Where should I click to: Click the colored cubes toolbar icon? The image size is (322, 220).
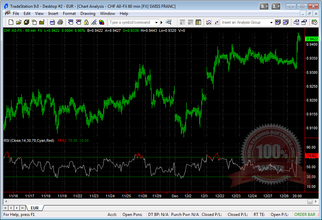tap(101, 22)
